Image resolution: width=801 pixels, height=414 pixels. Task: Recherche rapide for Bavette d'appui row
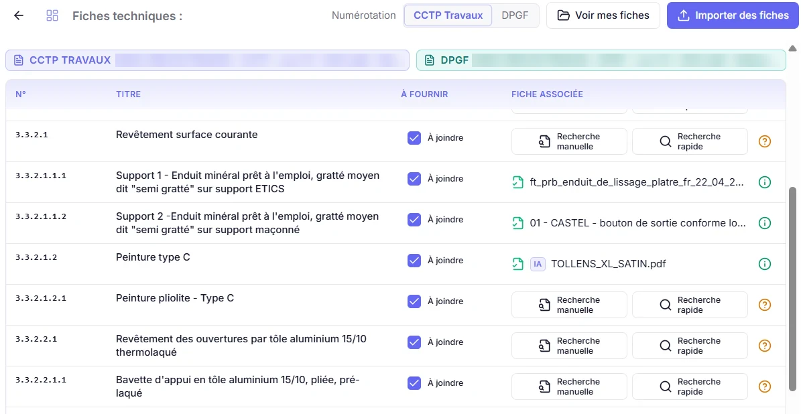690,387
